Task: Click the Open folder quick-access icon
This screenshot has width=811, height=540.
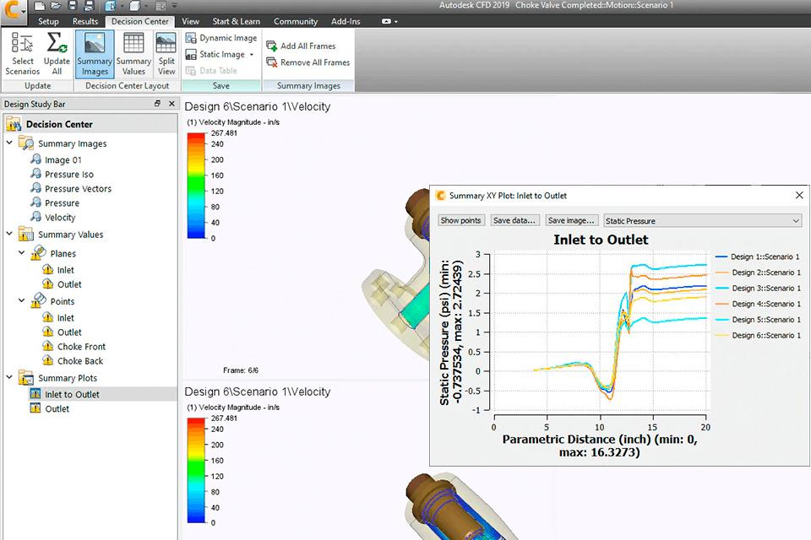Action: [56, 6]
